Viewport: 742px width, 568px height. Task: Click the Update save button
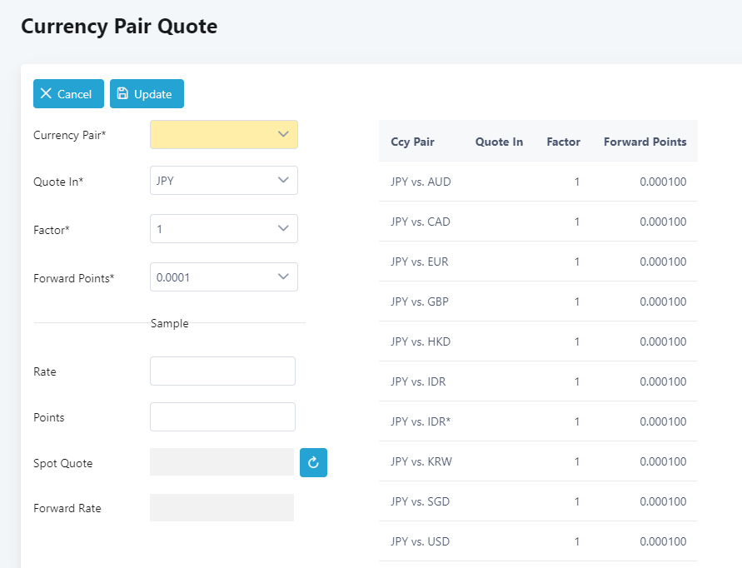click(x=147, y=94)
